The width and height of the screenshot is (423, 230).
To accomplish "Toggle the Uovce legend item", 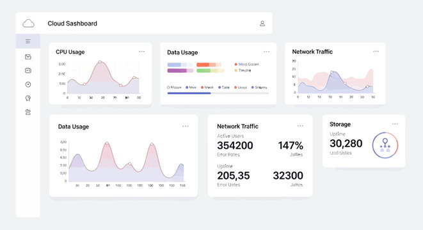I will click(241, 88).
